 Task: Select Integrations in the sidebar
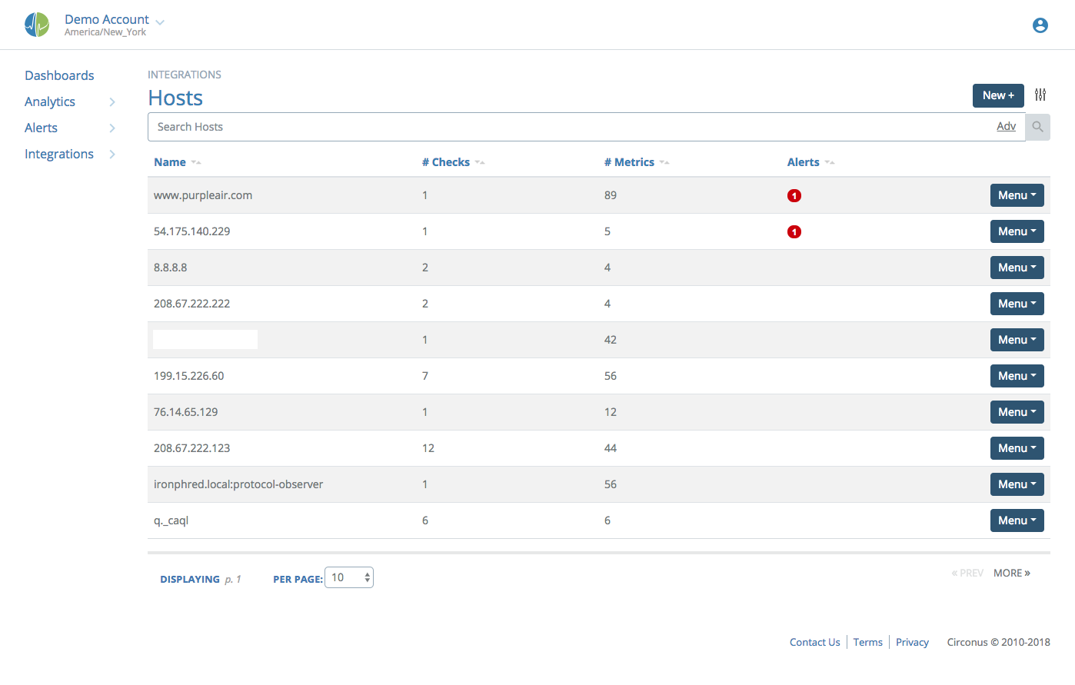click(59, 154)
